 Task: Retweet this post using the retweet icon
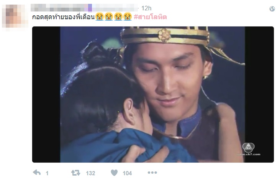[75, 173]
